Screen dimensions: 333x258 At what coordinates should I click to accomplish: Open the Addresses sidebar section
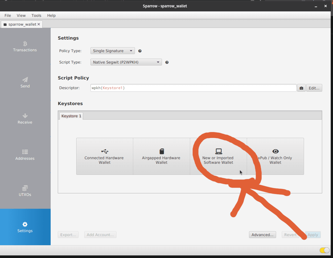point(25,155)
